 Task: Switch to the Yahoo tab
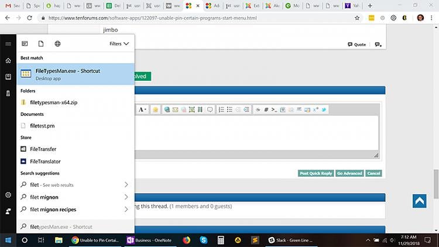coord(352,6)
